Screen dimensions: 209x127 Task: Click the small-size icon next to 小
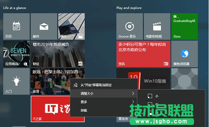coord(150,96)
